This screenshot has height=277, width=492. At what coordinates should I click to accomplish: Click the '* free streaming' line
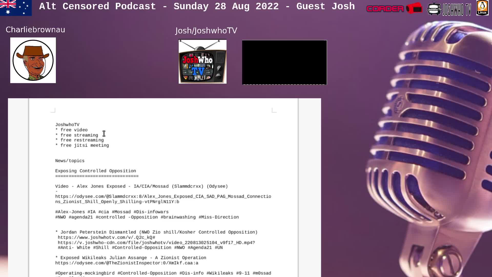coord(77,135)
